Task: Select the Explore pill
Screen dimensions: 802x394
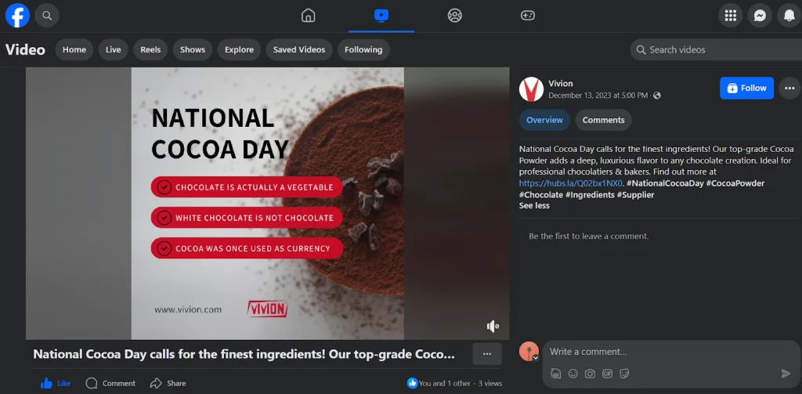Action: pyautogui.click(x=239, y=49)
